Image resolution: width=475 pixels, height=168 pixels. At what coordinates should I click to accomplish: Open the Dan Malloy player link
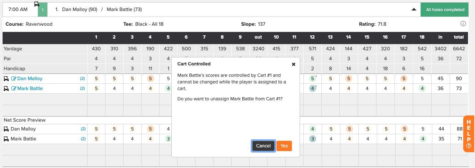point(30,79)
